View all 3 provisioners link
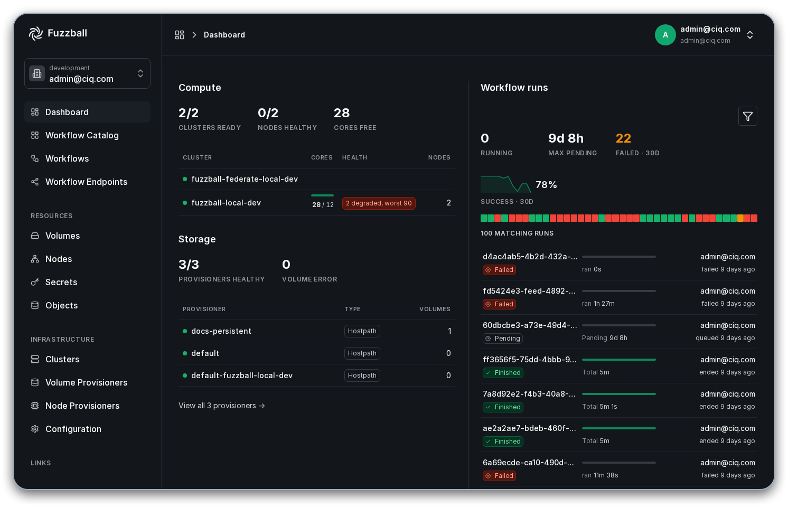 (x=222, y=406)
